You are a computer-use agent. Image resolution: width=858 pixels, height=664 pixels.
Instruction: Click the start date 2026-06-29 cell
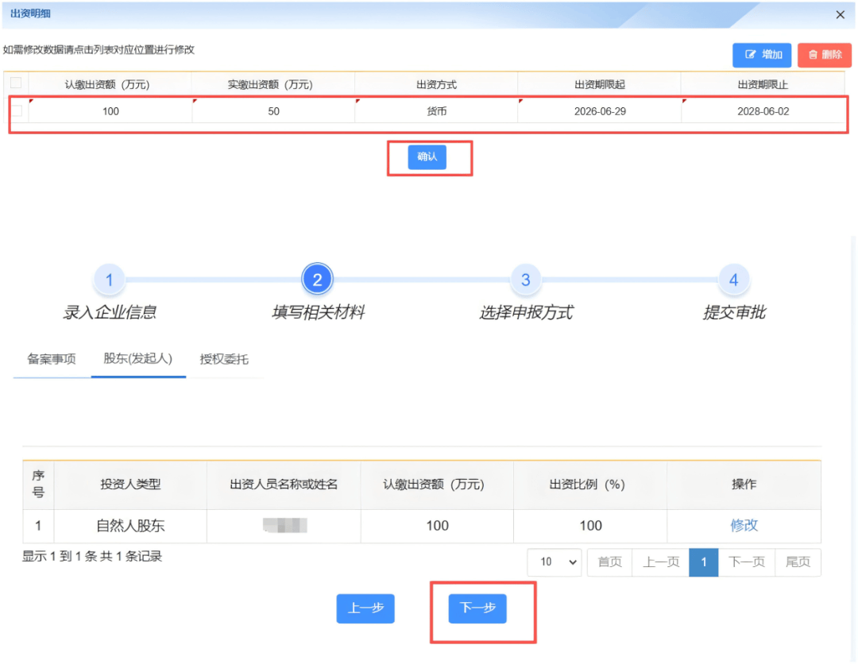600,111
